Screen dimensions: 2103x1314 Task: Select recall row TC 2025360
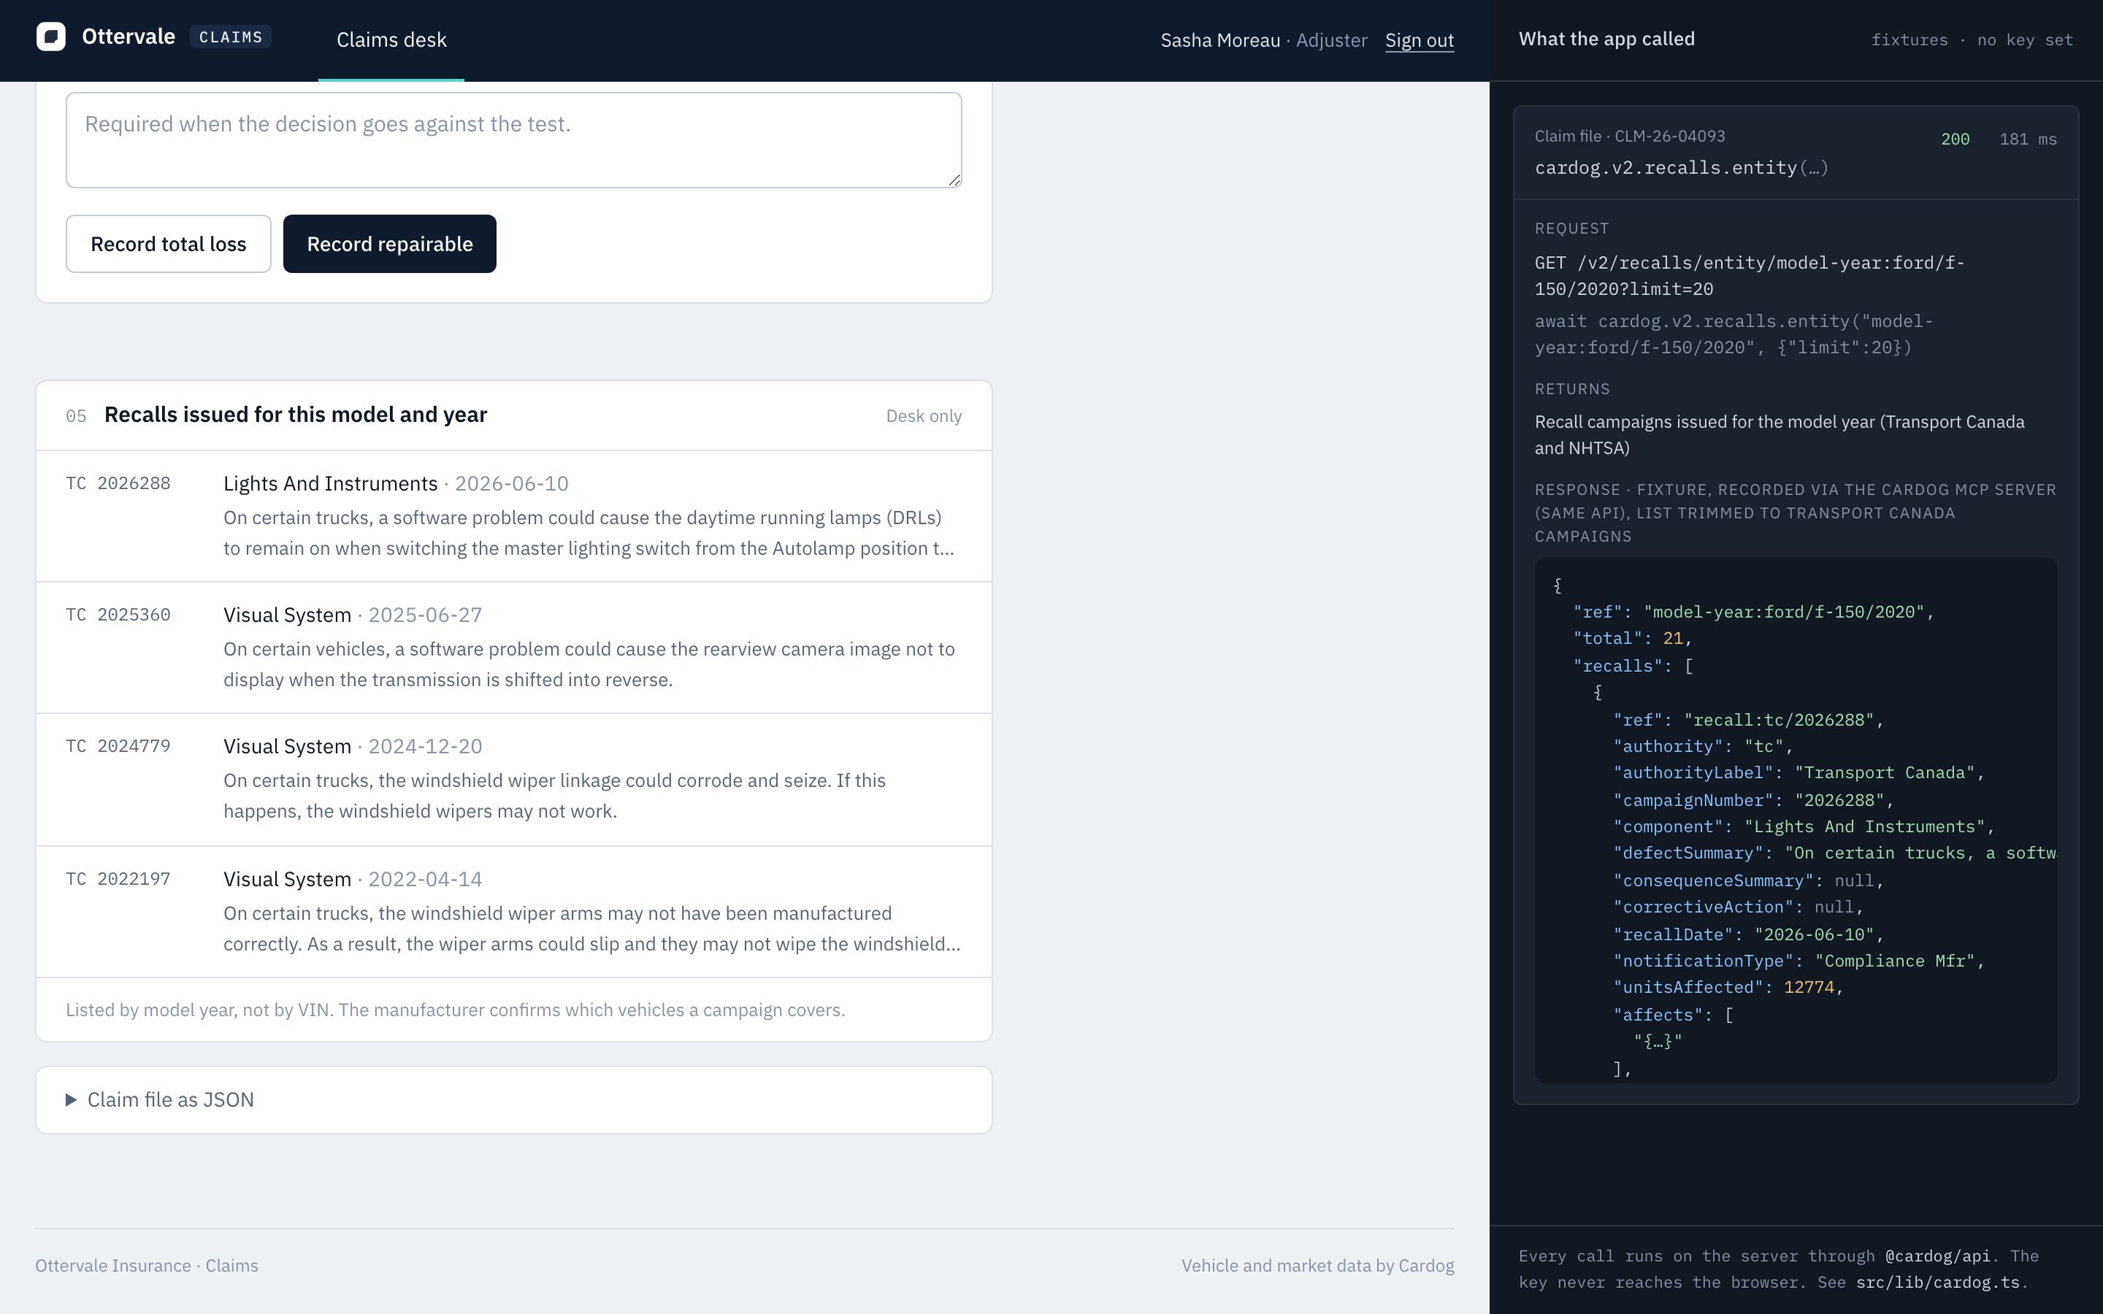point(513,648)
